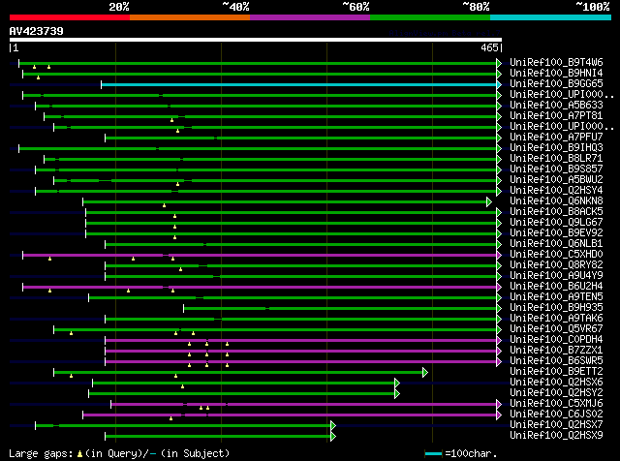Click the green alignment bar of UniRef100_Q2HSY2
620x461 pixels.
tap(242, 394)
